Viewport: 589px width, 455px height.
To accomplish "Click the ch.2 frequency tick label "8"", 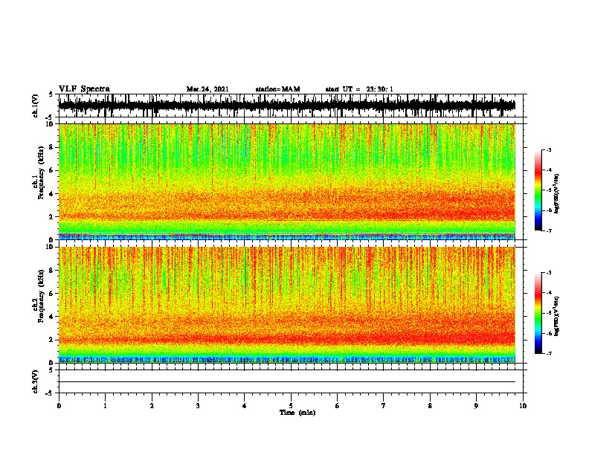I will pos(52,271).
